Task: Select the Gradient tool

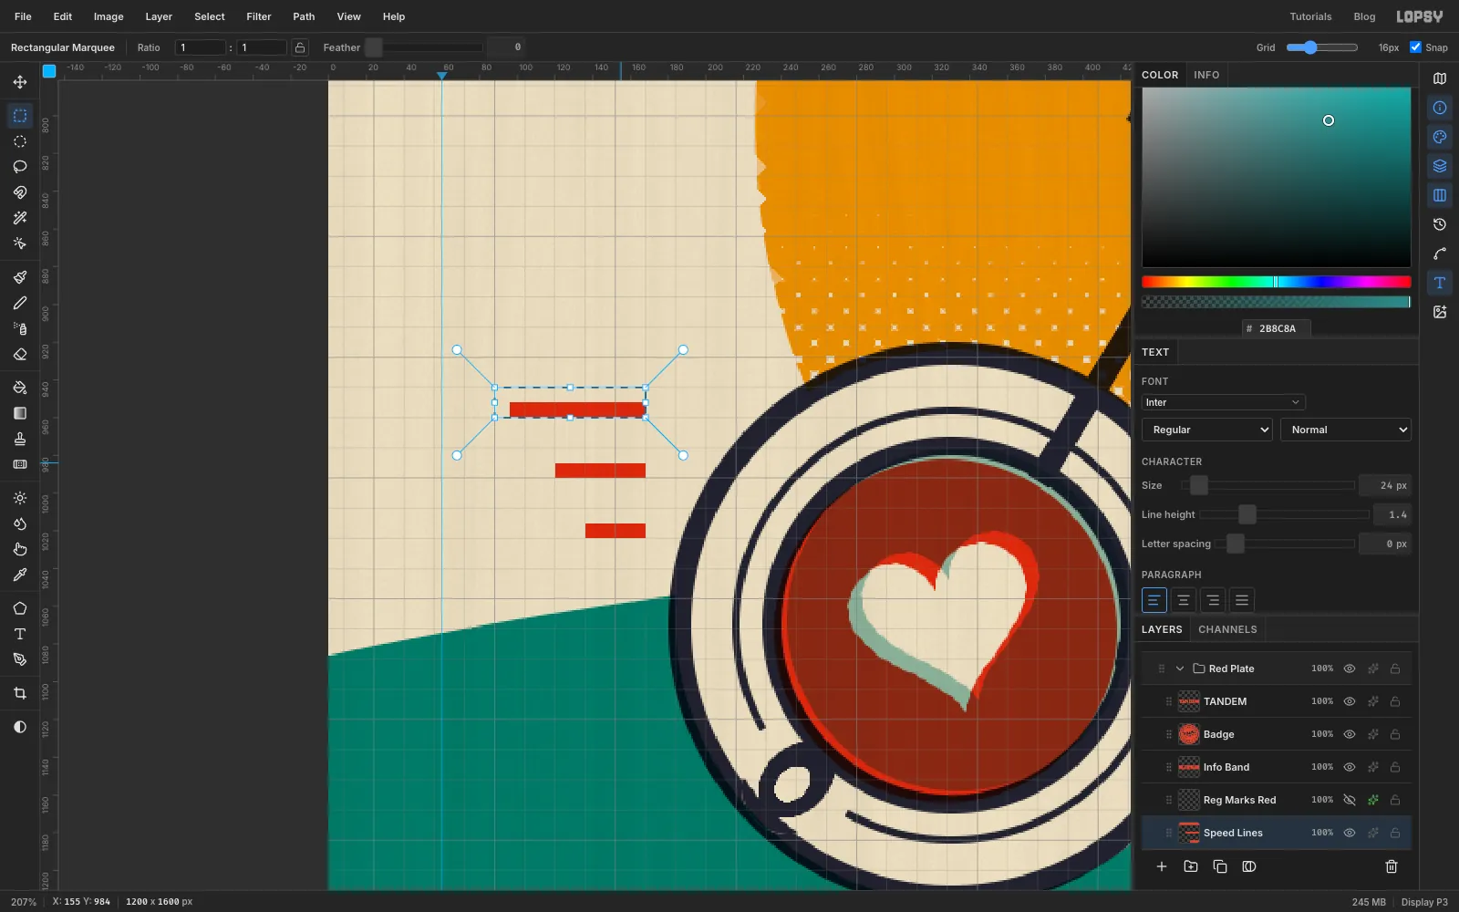Action: pyautogui.click(x=20, y=413)
